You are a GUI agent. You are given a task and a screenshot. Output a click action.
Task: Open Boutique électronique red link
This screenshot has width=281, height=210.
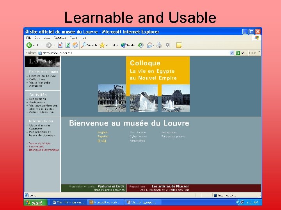(x=44, y=150)
